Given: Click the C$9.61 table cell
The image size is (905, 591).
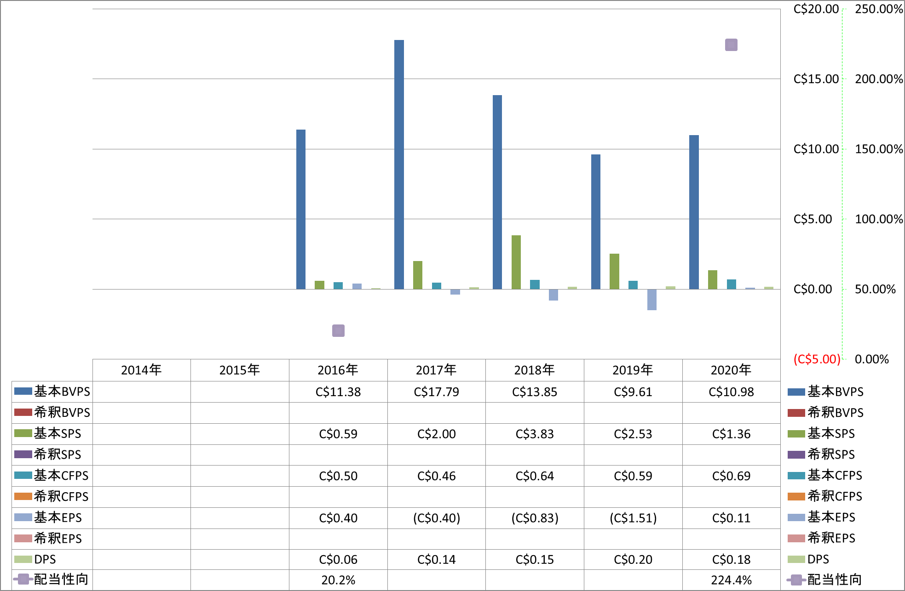Looking at the screenshot, I should tap(633, 392).
